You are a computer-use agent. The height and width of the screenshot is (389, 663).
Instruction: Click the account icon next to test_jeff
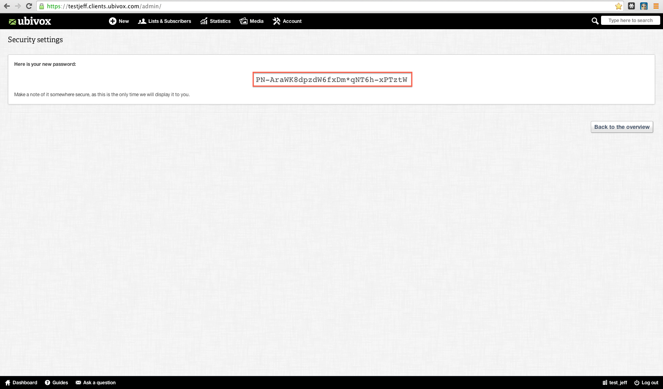tap(605, 383)
